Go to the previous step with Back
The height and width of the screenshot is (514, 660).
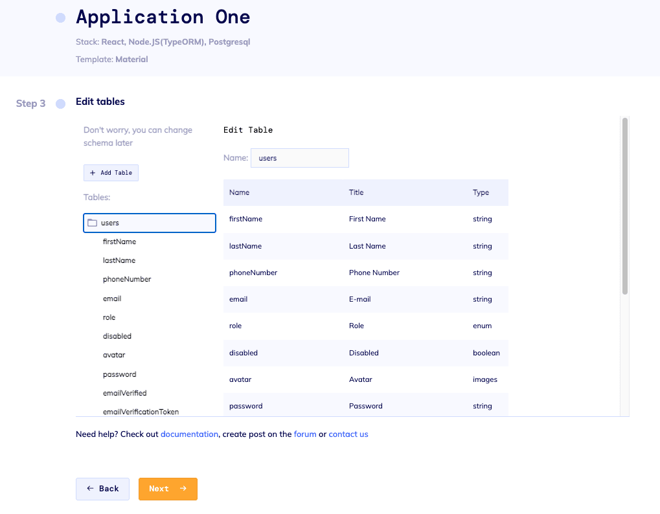pos(103,489)
